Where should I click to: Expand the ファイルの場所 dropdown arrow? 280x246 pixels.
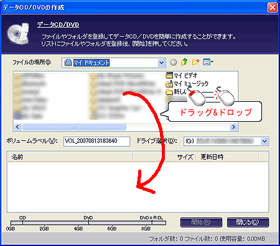tap(161, 63)
